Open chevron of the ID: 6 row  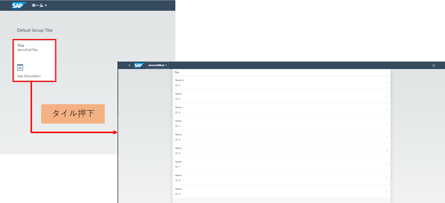(x=387, y=151)
